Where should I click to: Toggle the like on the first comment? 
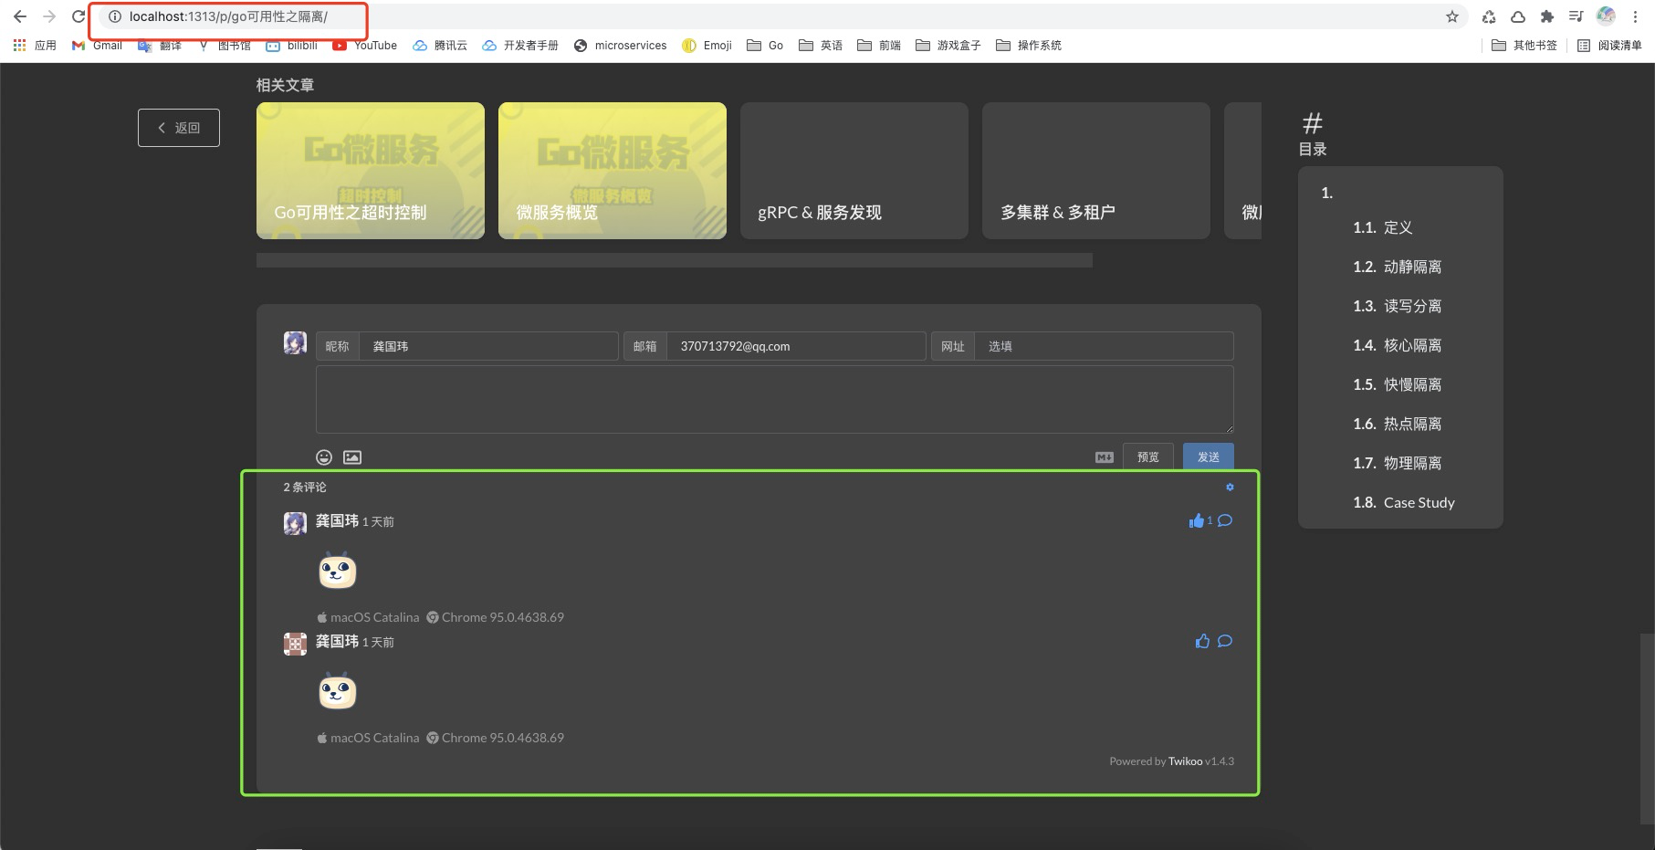click(x=1197, y=520)
